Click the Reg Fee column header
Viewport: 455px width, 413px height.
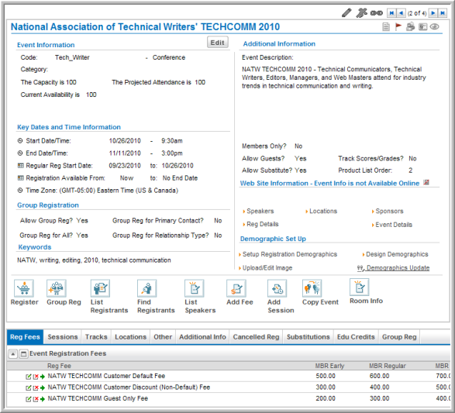coord(59,366)
